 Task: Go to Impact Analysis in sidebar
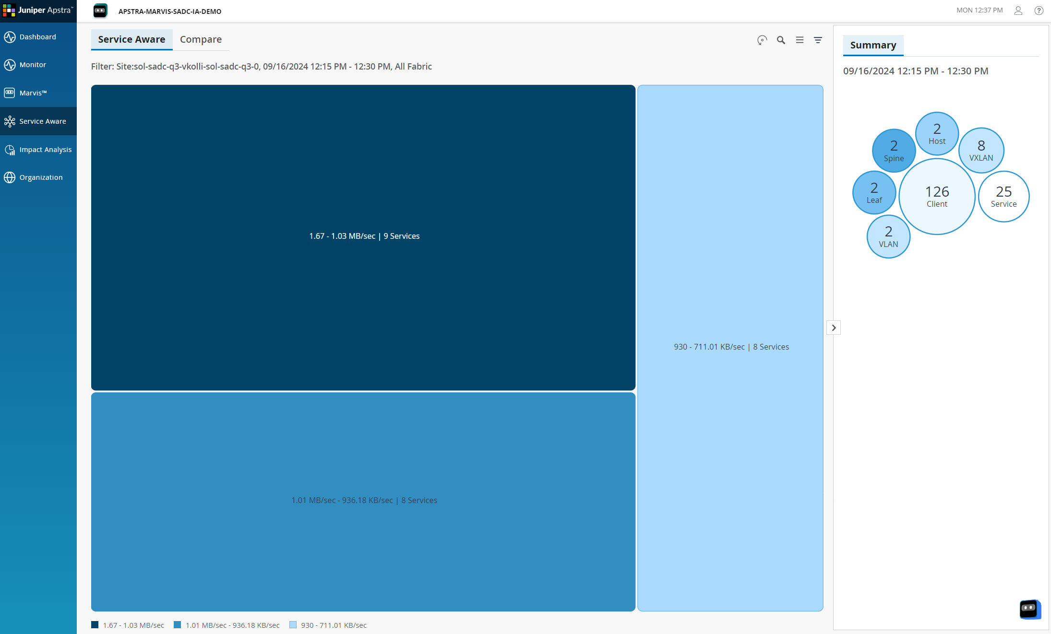click(x=45, y=150)
